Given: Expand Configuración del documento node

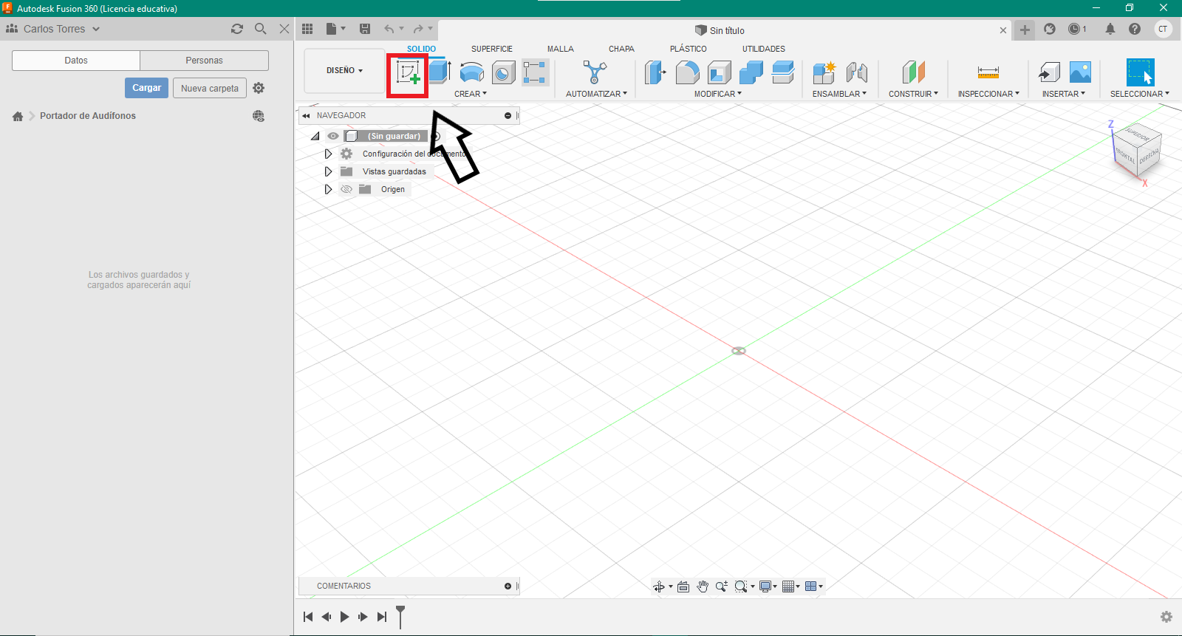Looking at the screenshot, I should 328,154.
